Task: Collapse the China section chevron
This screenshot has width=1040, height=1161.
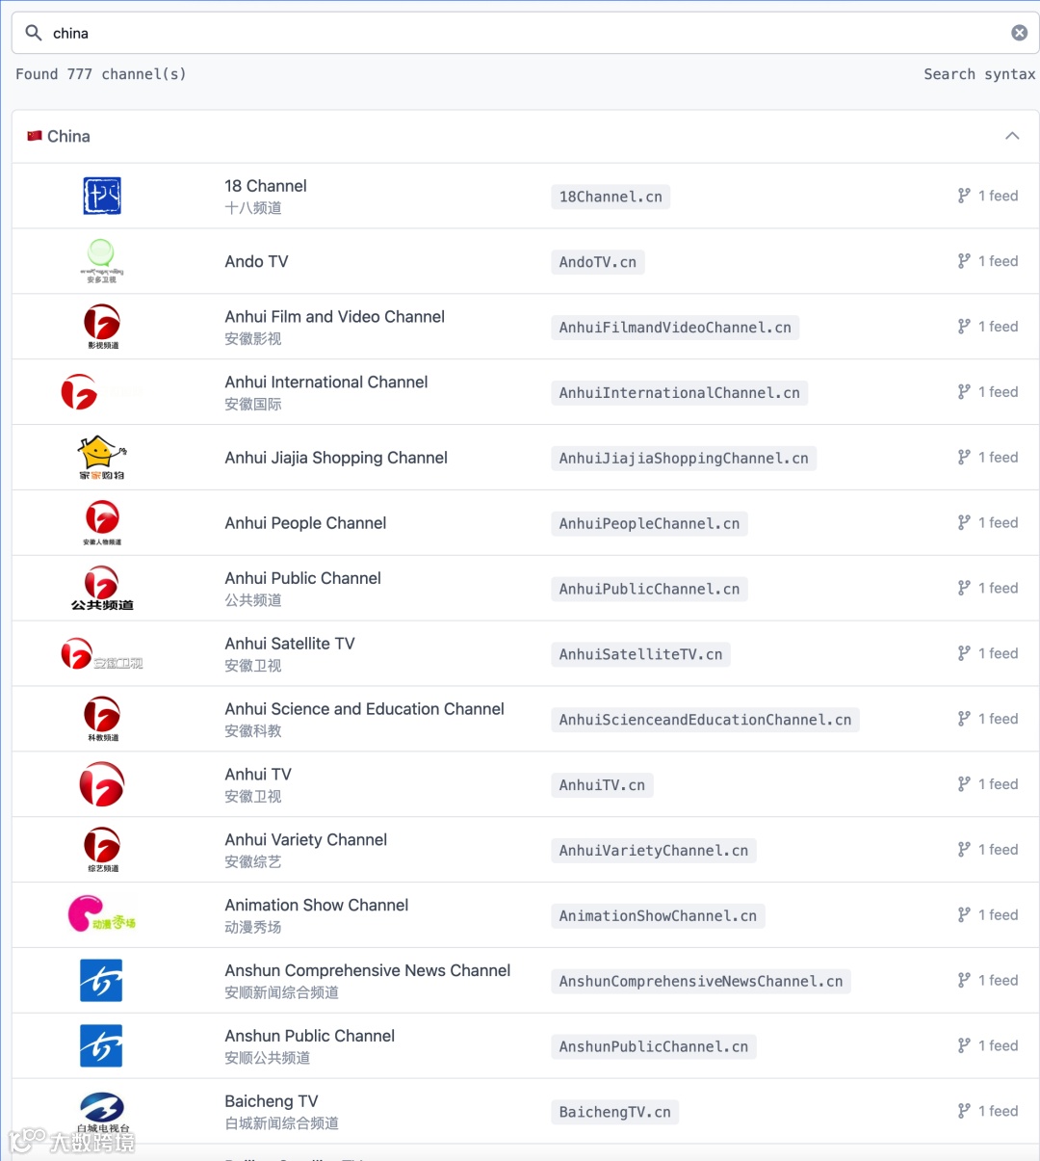Action: (1012, 136)
